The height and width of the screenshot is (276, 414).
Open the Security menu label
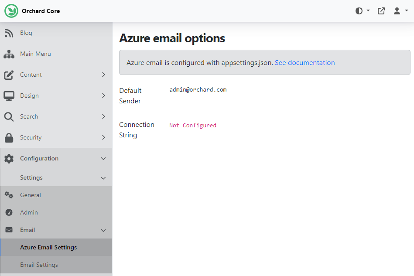pos(31,137)
